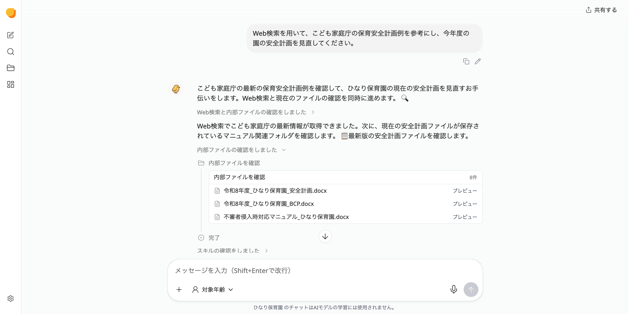Image resolution: width=630 pixels, height=314 pixels.
Task: Click file name 令和8年度_ひなり保育園_安全計画.docx
Action: coord(275,191)
